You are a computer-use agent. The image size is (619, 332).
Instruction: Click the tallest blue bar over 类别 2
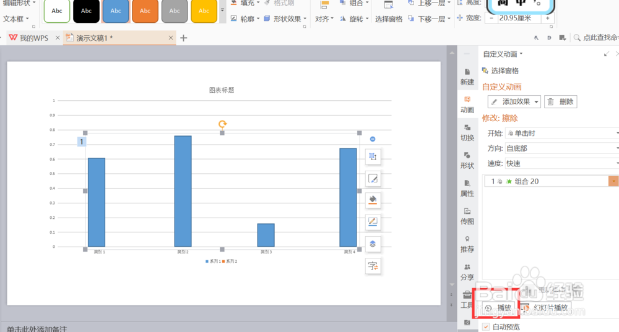tap(183, 191)
